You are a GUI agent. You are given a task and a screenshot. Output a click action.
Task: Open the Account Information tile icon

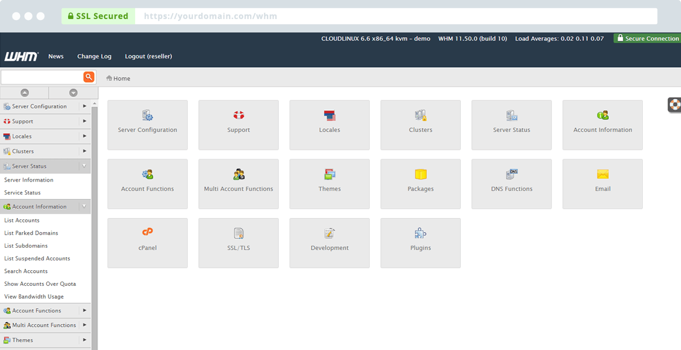(x=603, y=115)
